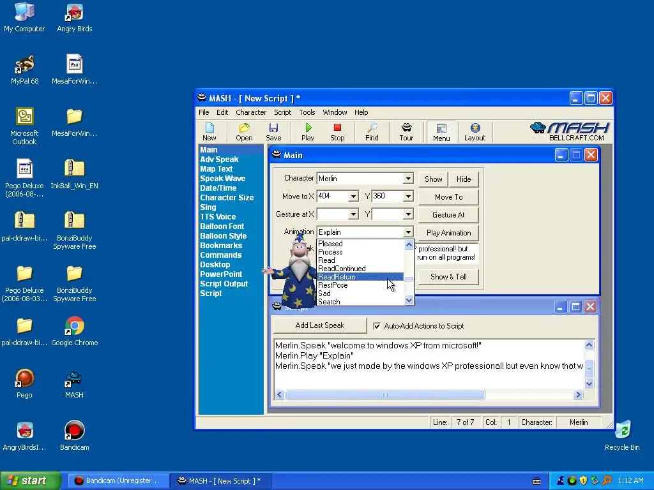Save the script using the Save icon

[x=273, y=131]
